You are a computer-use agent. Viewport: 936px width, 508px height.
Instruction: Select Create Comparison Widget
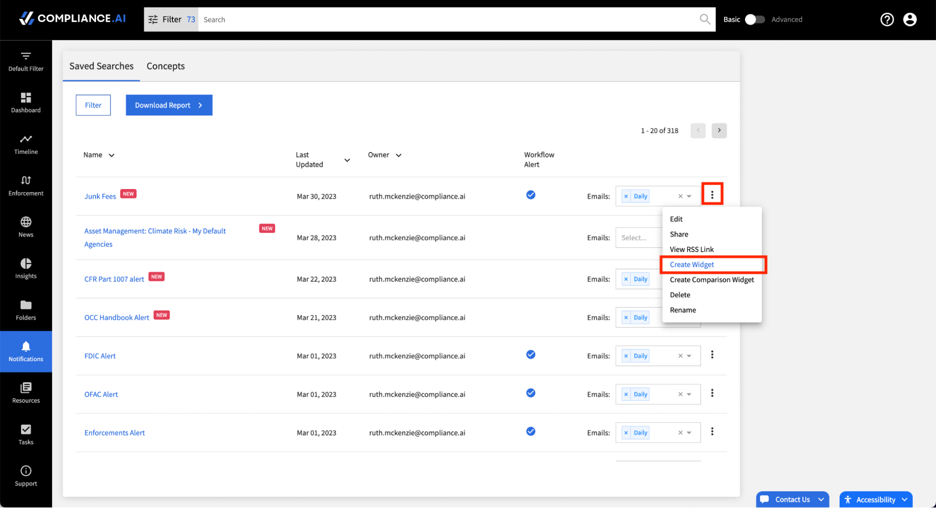pos(712,280)
